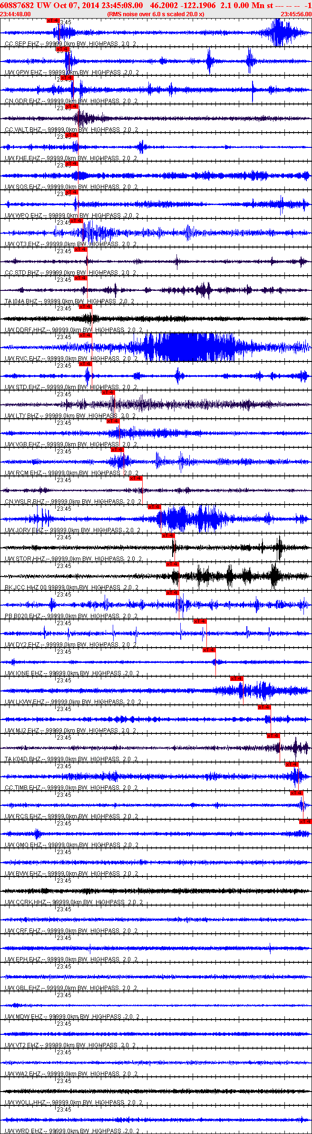Click the UW.EPH.EHZ station label
The image size is (312, 1134).
coord(71,959)
